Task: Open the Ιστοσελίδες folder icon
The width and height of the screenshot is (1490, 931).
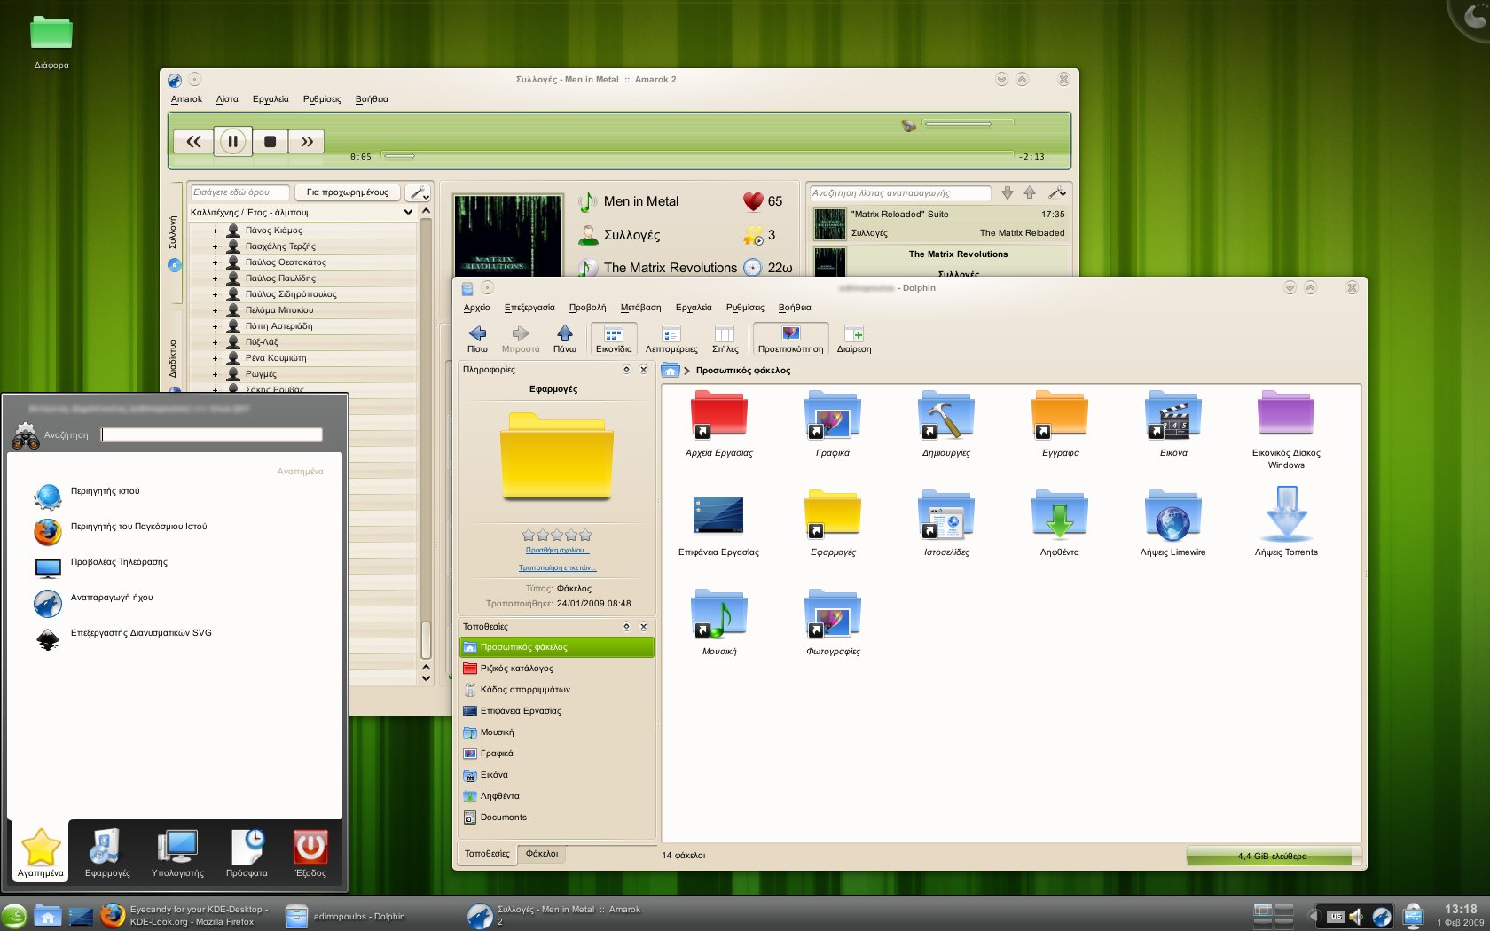Action: click(946, 523)
